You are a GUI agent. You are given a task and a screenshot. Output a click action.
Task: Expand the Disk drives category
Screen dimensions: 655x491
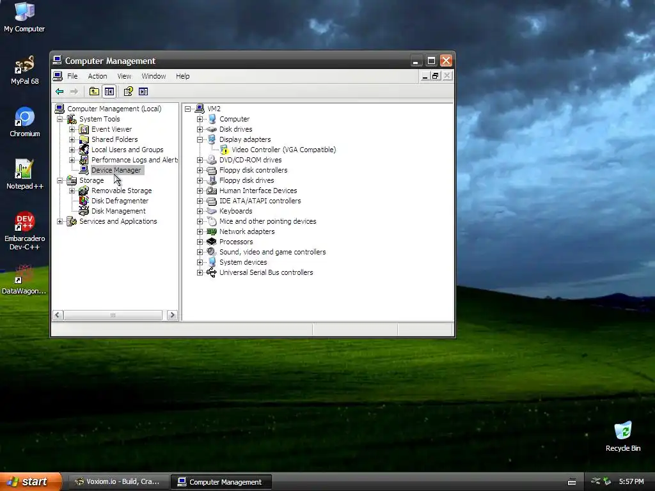200,129
